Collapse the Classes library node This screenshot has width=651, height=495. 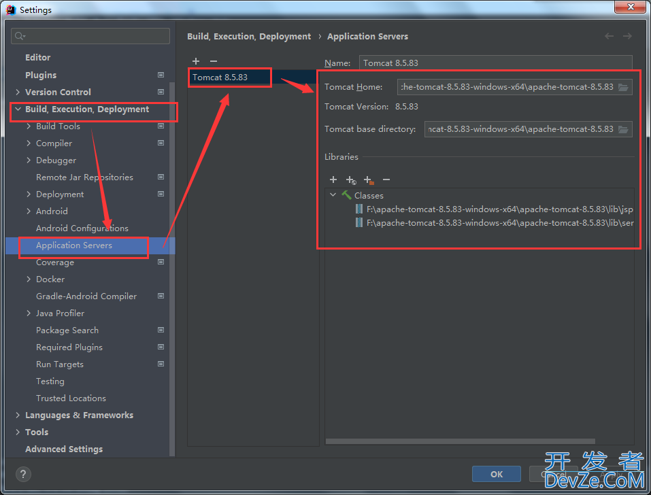333,195
